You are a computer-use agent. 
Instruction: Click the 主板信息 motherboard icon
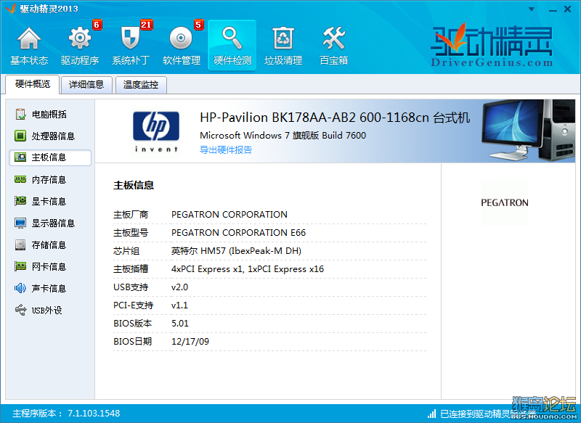[x=20, y=157]
